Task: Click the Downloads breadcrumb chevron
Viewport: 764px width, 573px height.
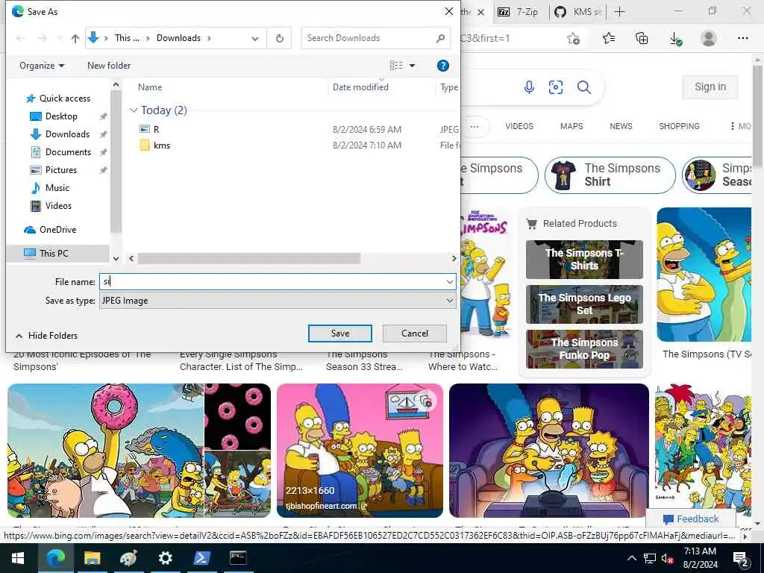Action: click(209, 38)
